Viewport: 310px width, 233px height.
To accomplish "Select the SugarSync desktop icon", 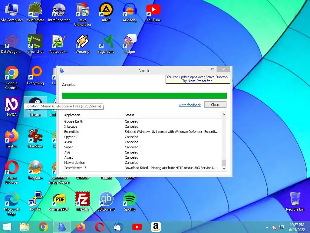I will pyautogui.click(x=106, y=44).
